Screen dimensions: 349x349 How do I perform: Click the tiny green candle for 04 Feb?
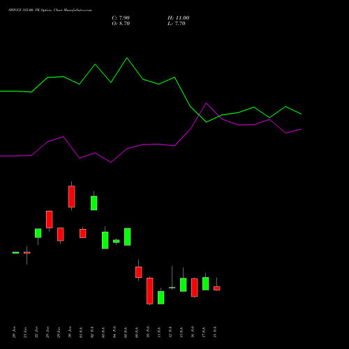117,242
